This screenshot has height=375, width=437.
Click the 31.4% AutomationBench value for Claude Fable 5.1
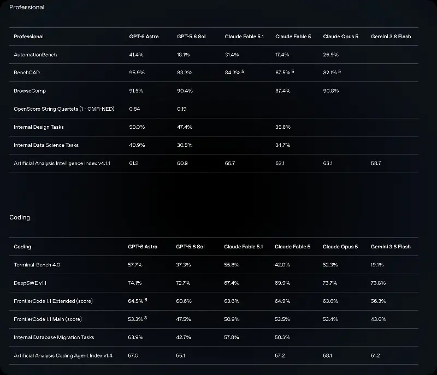click(232, 55)
